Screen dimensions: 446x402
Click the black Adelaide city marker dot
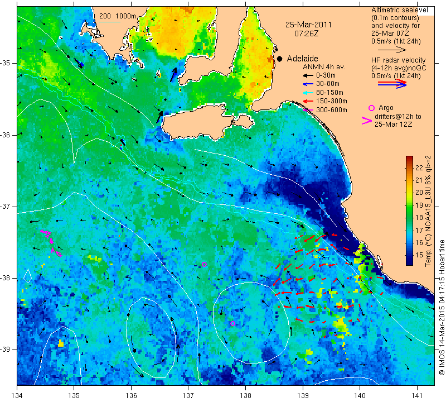click(x=280, y=59)
